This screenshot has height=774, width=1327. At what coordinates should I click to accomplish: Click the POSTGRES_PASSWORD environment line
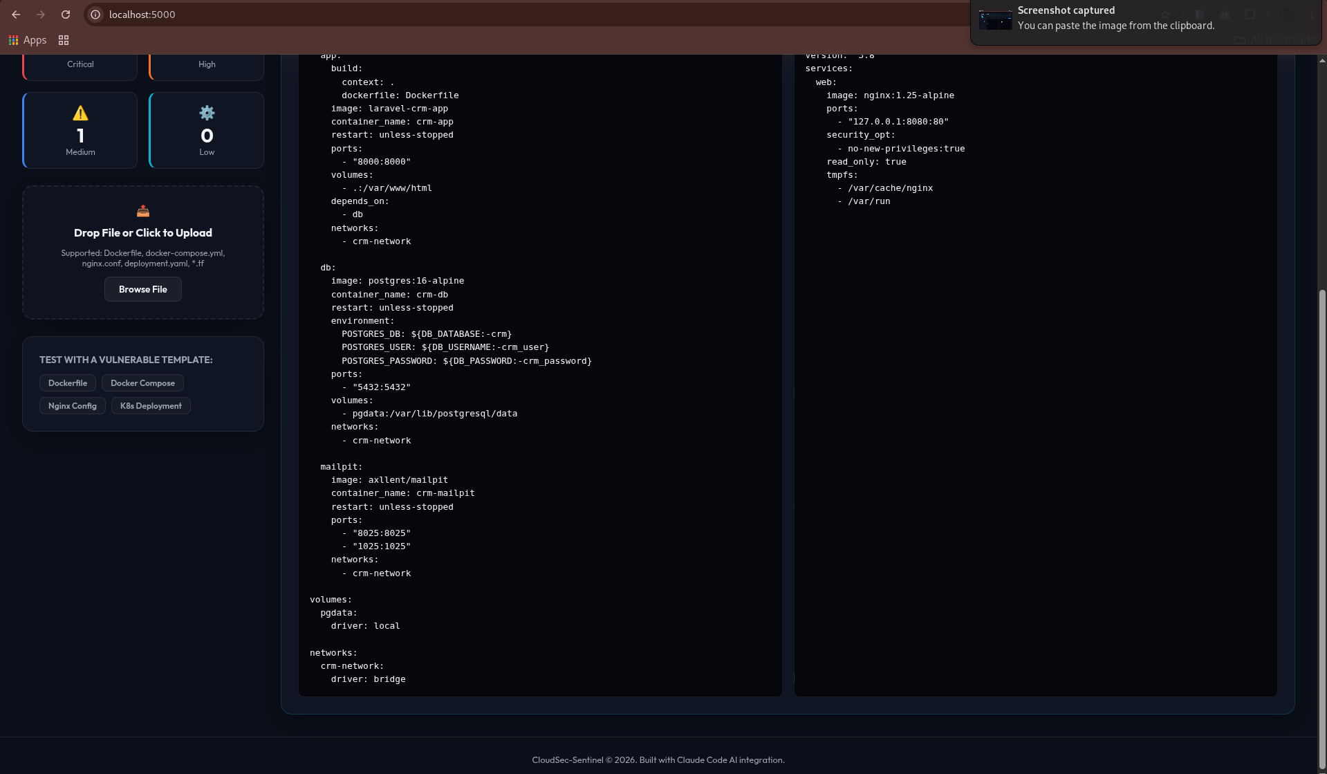(x=467, y=361)
